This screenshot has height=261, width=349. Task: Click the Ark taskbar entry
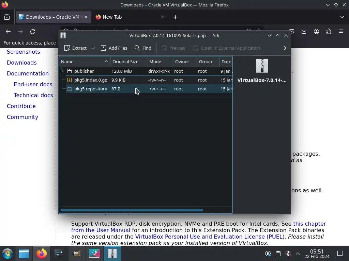click(x=112, y=254)
